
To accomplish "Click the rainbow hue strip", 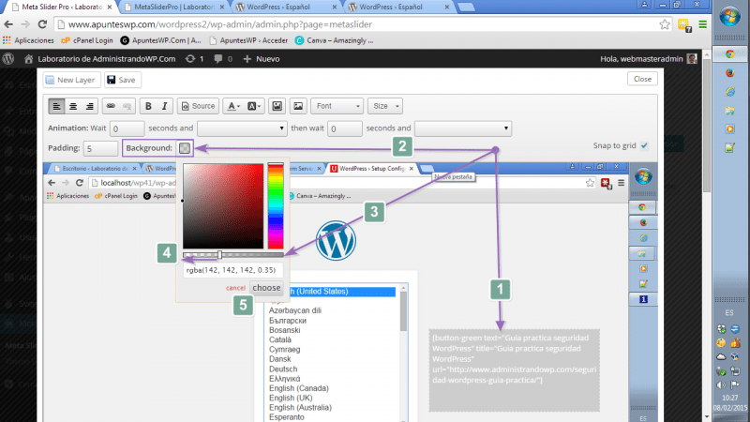I will pyautogui.click(x=276, y=205).
